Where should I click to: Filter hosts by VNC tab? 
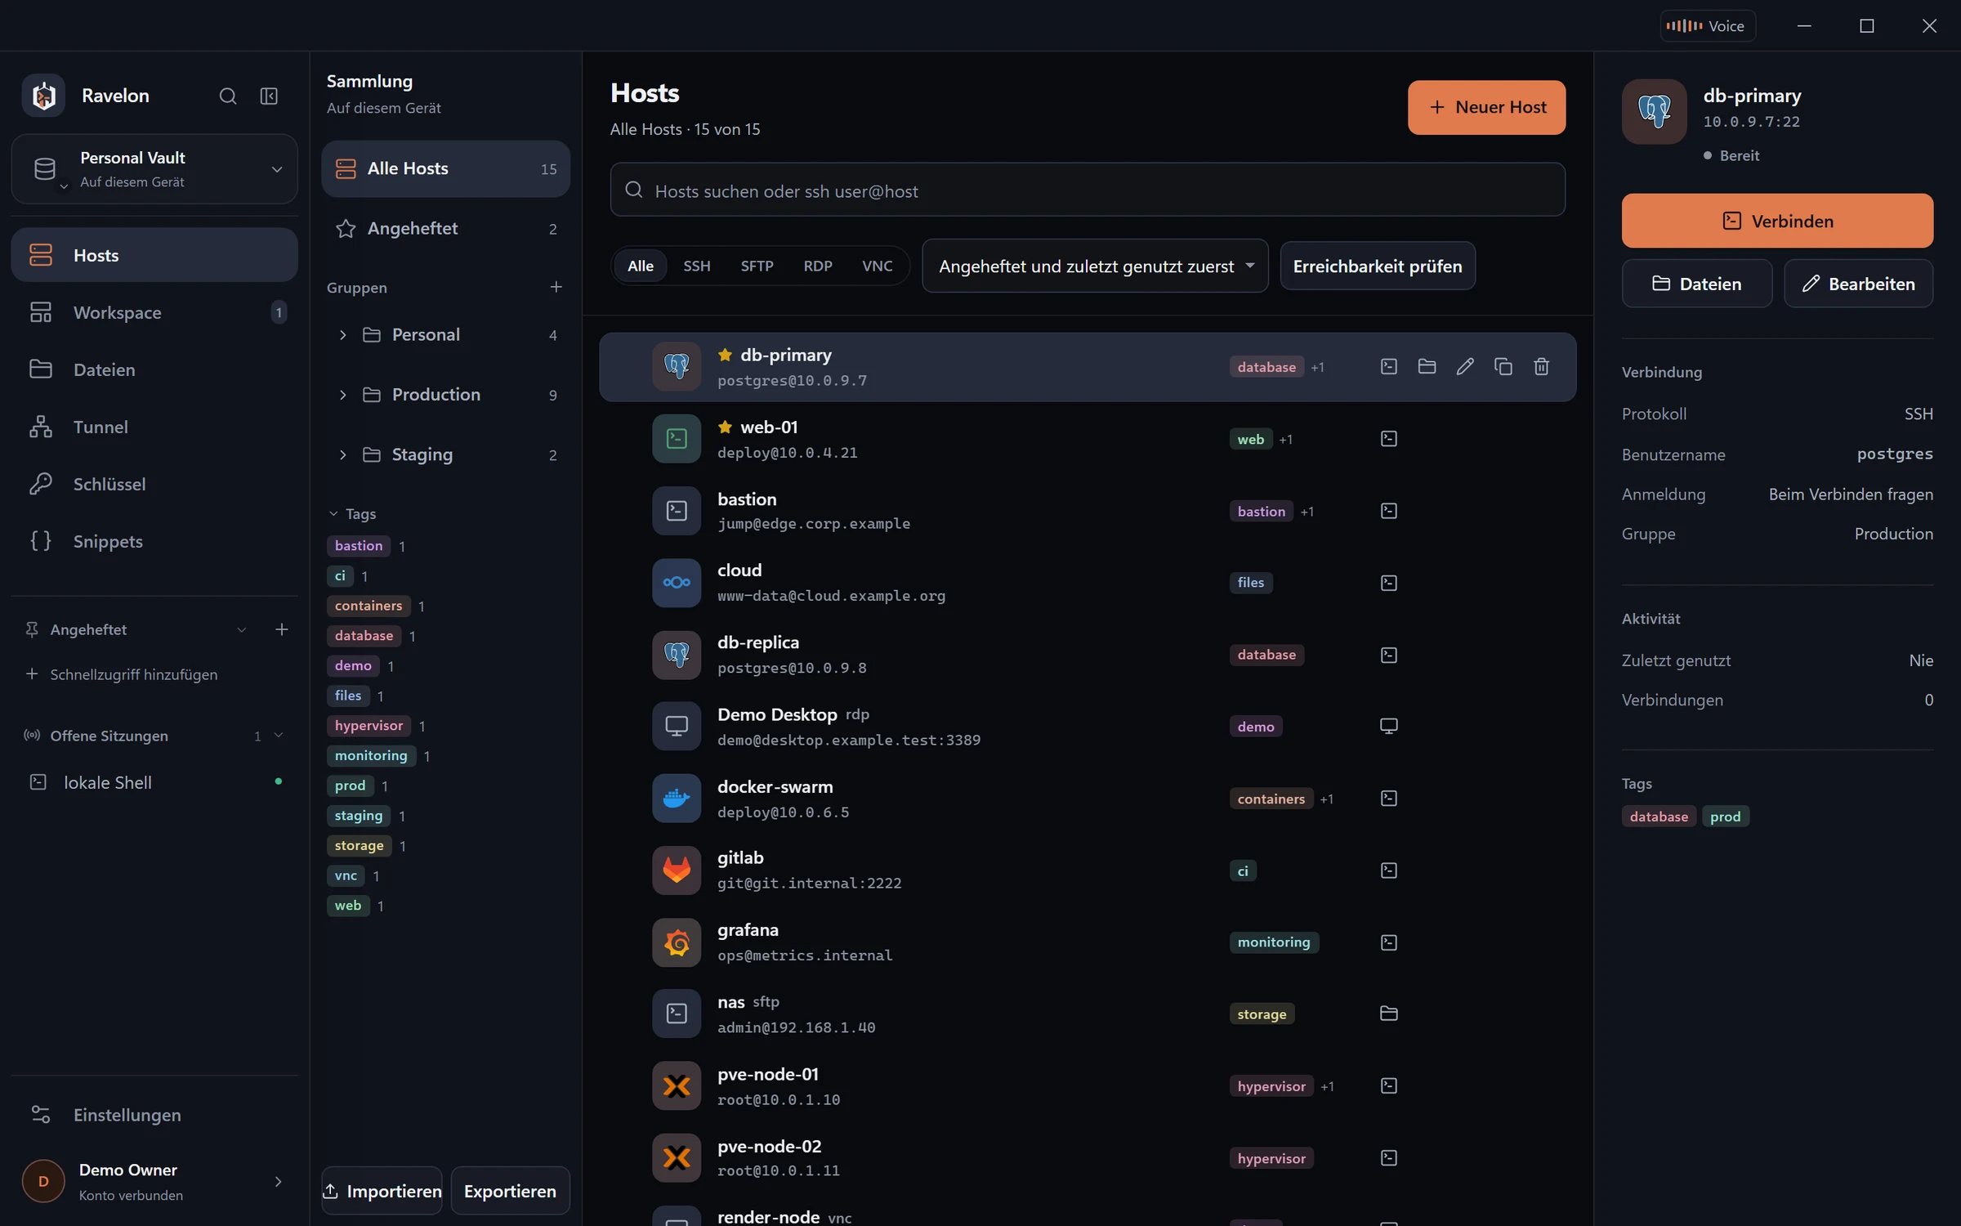coord(878,266)
